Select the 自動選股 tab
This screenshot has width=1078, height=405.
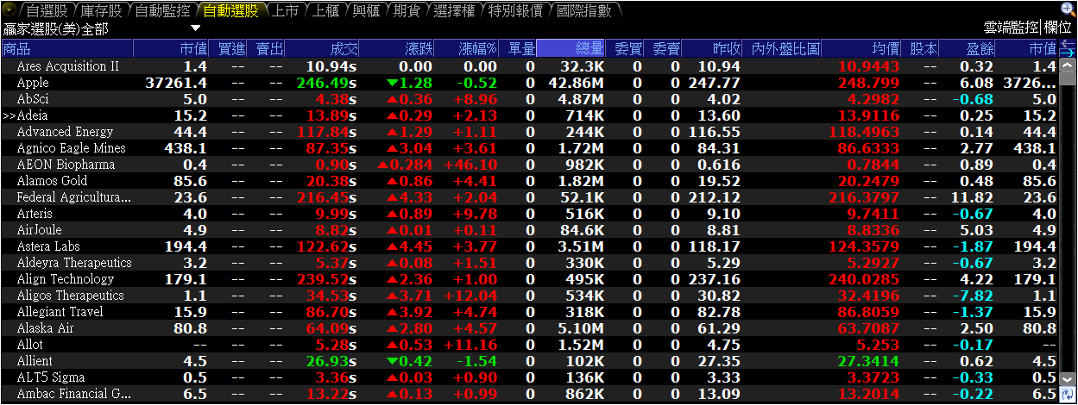pos(230,11)
